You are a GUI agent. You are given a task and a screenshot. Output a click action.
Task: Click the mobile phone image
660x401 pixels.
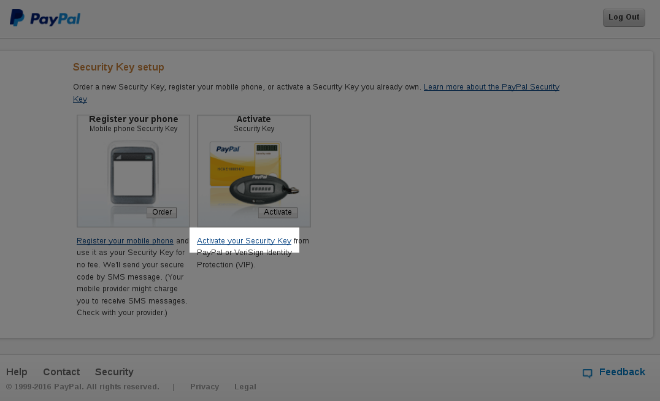tap(133, 173)
